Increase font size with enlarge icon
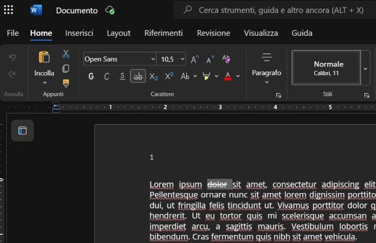 195,59
